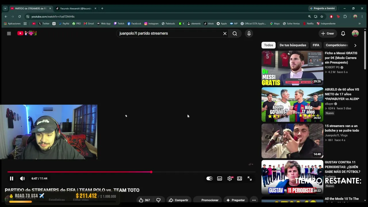Clear the search query with the X

tap(225, 33)
